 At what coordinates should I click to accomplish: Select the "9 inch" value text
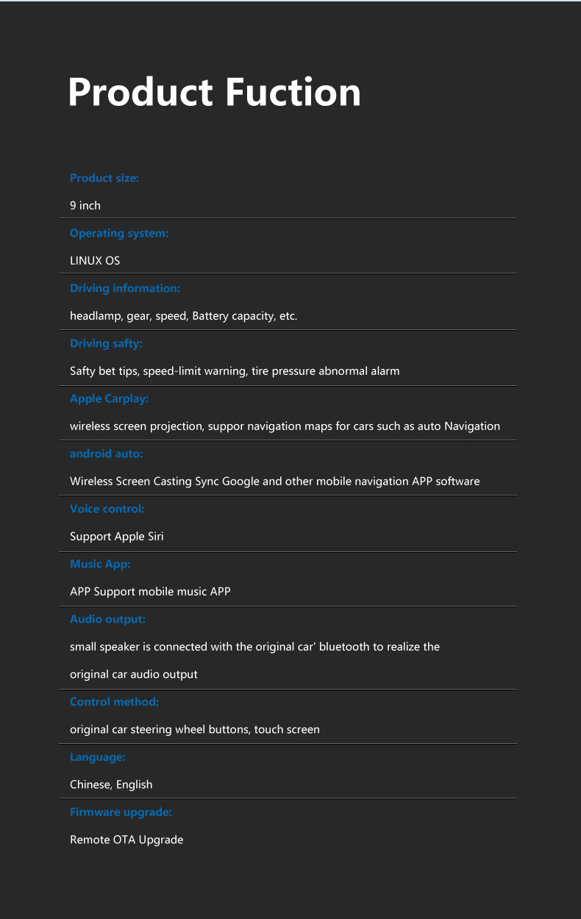coord(85,206)
